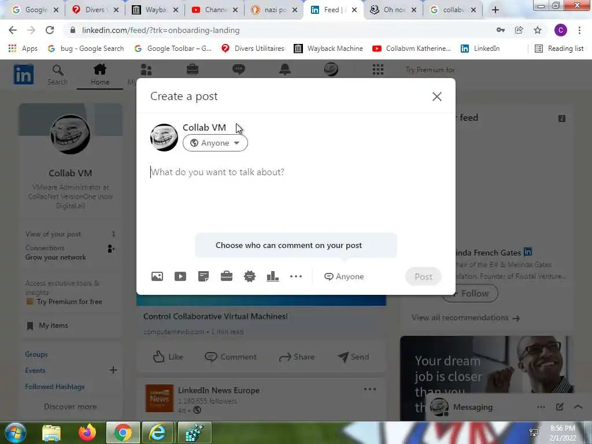Open LinkedIn News Europe post options
The width and height of the screenshot is (592, 444).
(369, 389)
